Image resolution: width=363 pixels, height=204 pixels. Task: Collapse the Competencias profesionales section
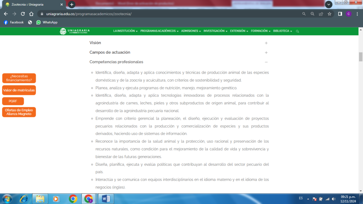pyautogui.click(x=266, y=62)
